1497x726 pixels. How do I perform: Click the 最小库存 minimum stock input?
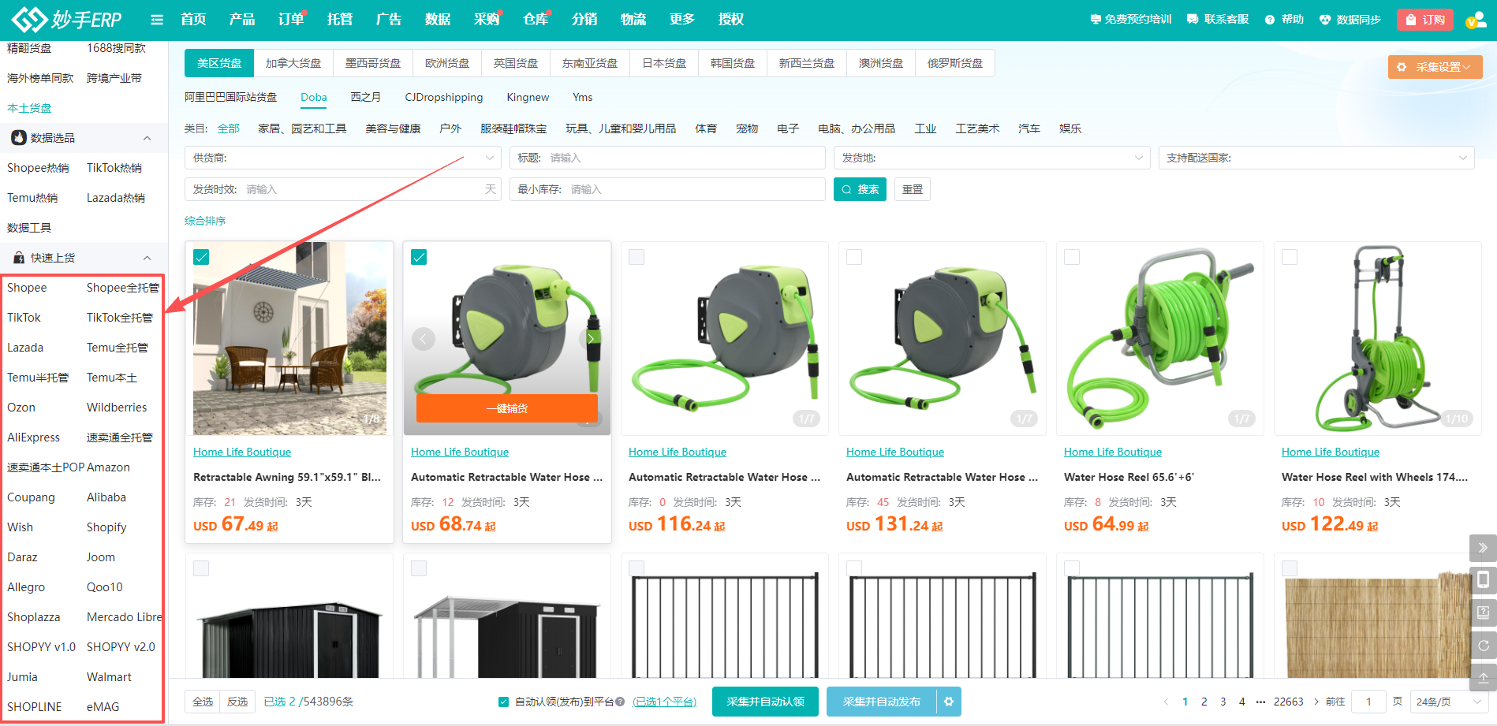(667, 189)
